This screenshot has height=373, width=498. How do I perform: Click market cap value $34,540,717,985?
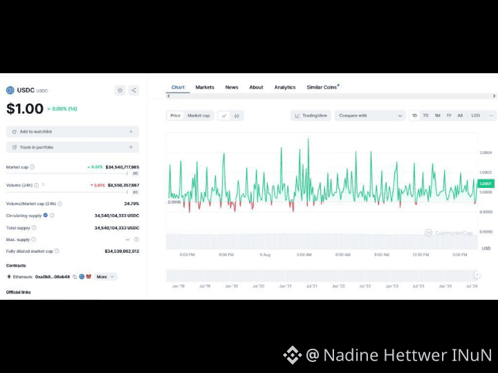tap(122, 167)
